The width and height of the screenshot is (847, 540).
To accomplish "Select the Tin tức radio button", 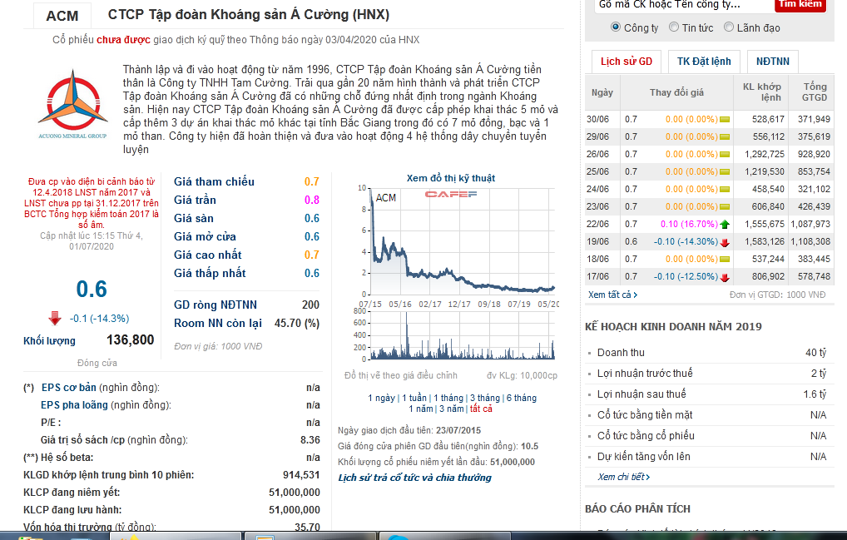I will click(674, 27).
